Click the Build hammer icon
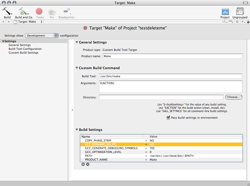Screen dimensions: 250x186 pyautogui.click(x=7, y=11)
